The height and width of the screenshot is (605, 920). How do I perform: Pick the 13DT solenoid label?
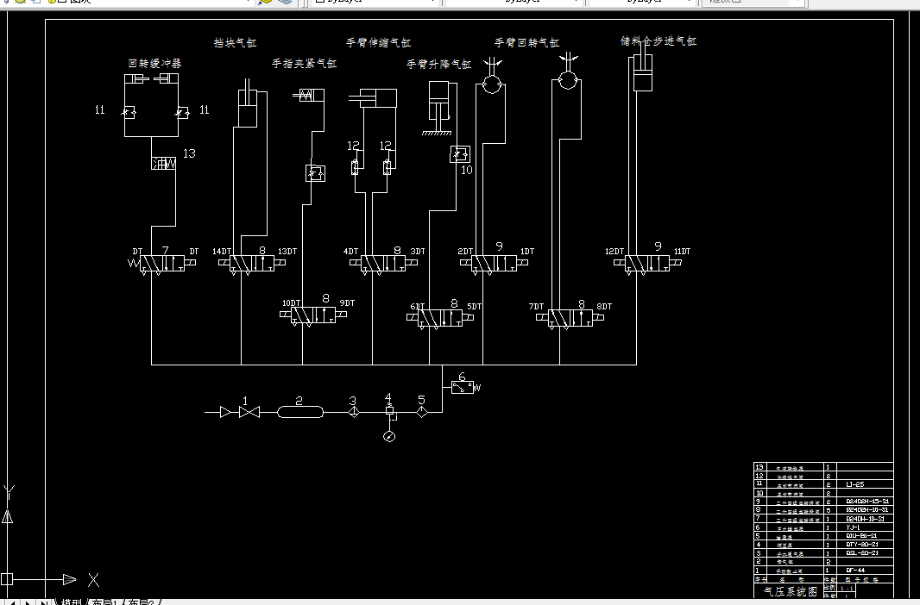coord(287,252)
